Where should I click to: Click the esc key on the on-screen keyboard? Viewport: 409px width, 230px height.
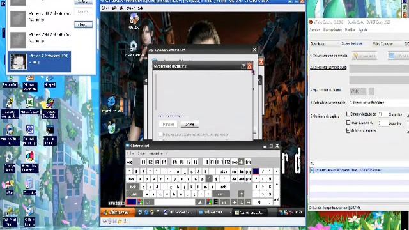click(129, 162)
